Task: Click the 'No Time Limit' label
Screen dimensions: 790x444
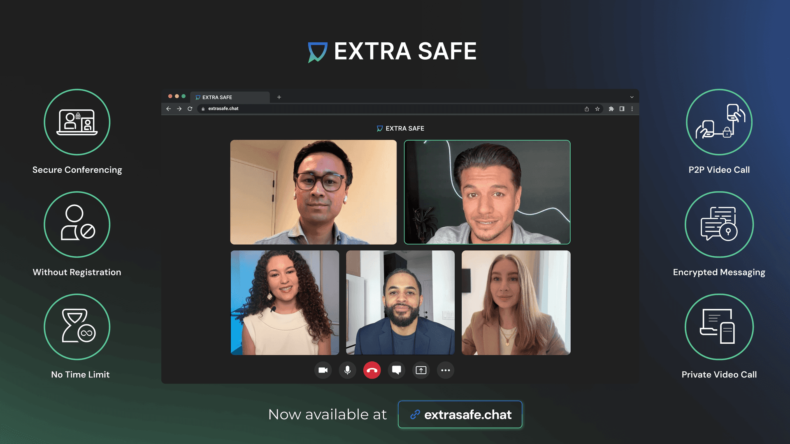Action: pos(80,375)
